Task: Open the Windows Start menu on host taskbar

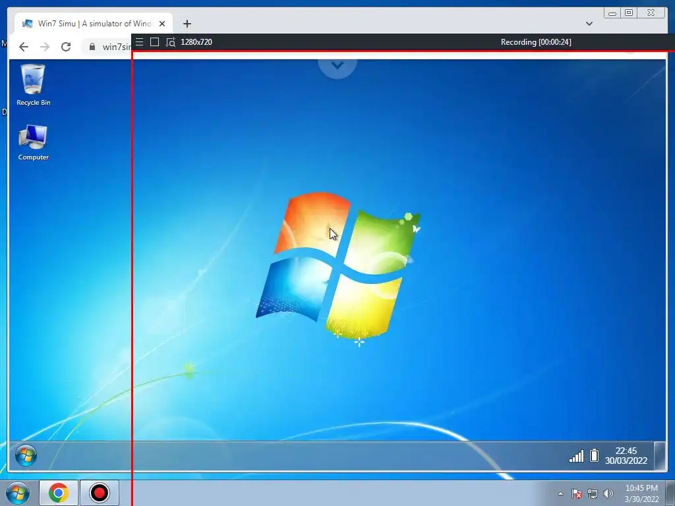Action: (17, 493)
